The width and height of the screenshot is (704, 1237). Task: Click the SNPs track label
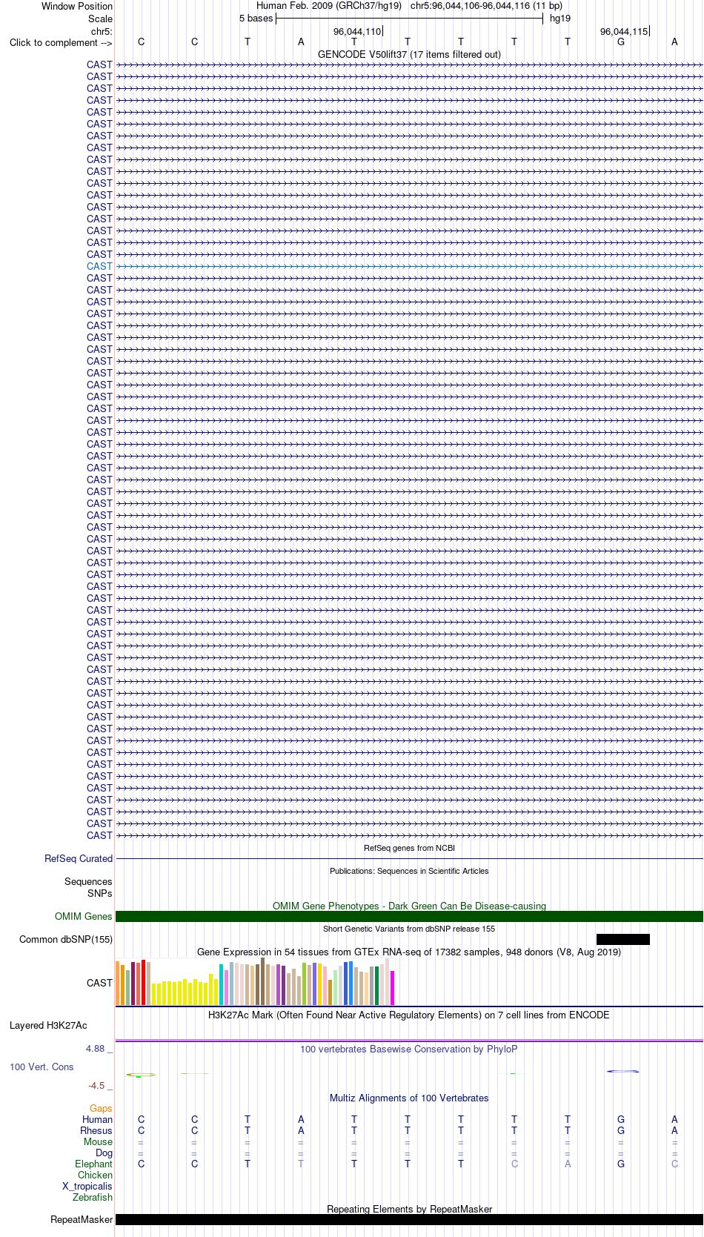(100, 893)
